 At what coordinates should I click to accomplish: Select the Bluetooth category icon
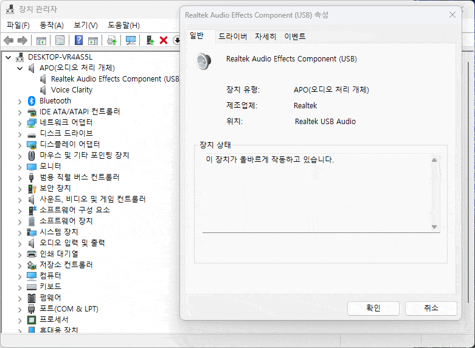[32, 101]
